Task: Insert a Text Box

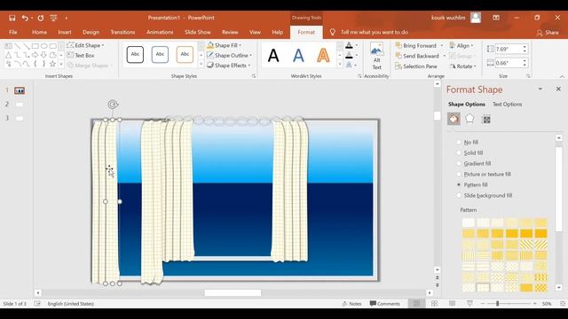Action: click(x=81, y=55)
